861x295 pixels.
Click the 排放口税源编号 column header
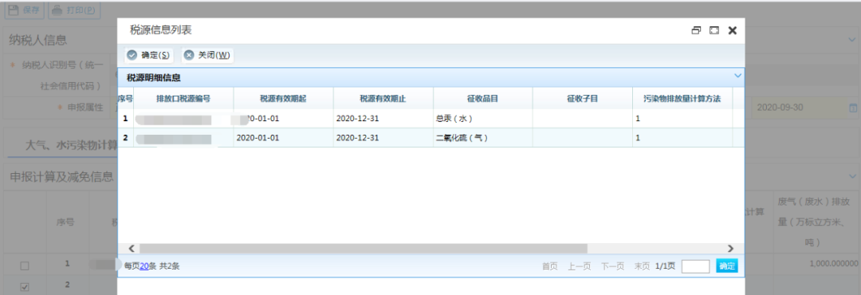183,99
